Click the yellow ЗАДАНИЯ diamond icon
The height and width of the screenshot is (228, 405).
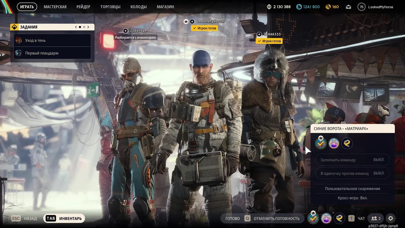pos(14,27)
